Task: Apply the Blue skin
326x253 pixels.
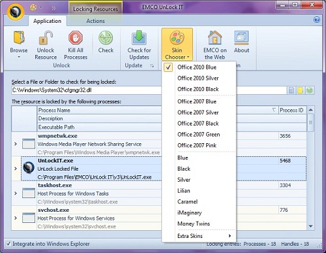Action: click(199, 158)
